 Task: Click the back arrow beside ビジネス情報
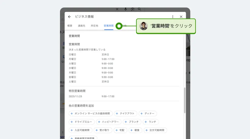[x=69, y=17]
